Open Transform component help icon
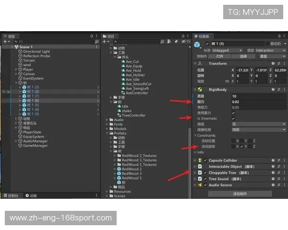Screen dimensions: 288x230 [x=273, y=63]
